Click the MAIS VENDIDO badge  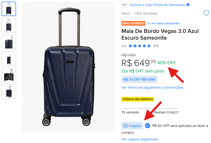tap(133, 23)
